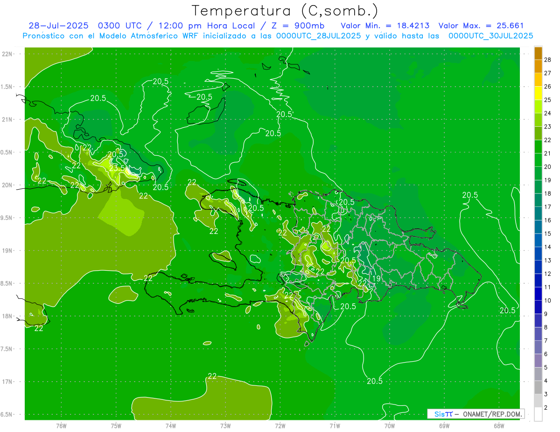Click the '70W' longitude axis label

tap(390, 426)
